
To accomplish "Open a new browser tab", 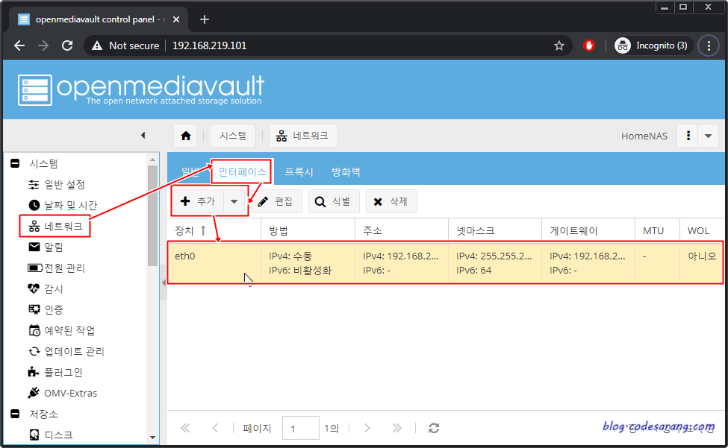I will coord(205,19).
